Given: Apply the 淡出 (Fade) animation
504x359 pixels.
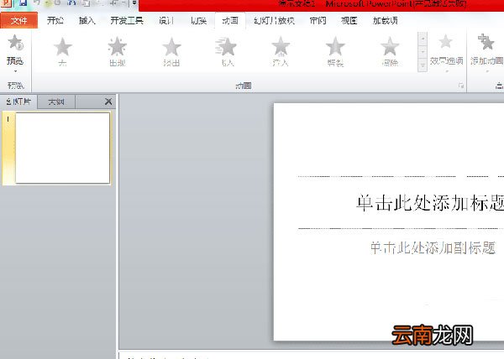Looking at the screenshot, I should click(x=171, y=51).
